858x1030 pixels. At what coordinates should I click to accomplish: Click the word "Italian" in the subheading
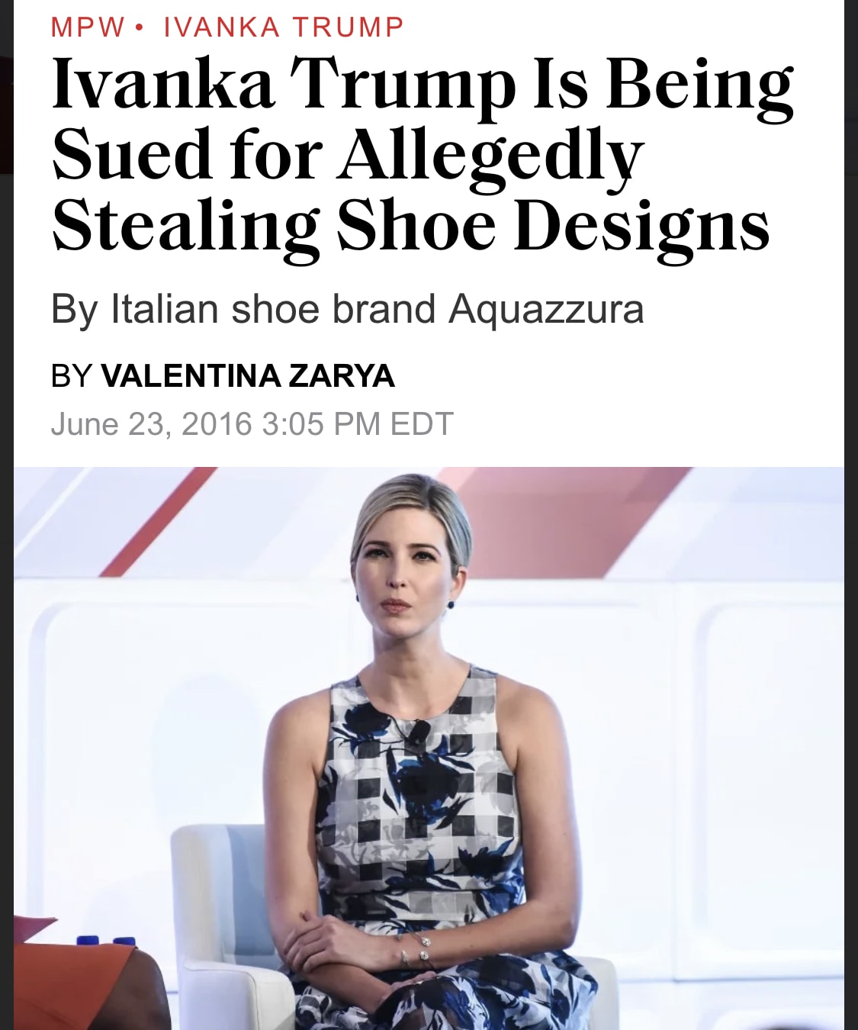[165, 310]
